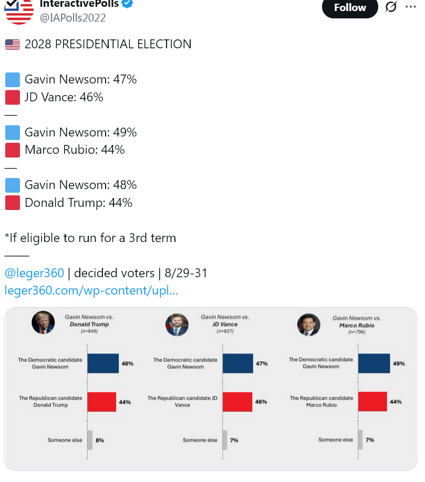The width and height of the screenshot is (425, 482).
Task: Click the red 46% JD Vance bar
Action: point(237,402)
